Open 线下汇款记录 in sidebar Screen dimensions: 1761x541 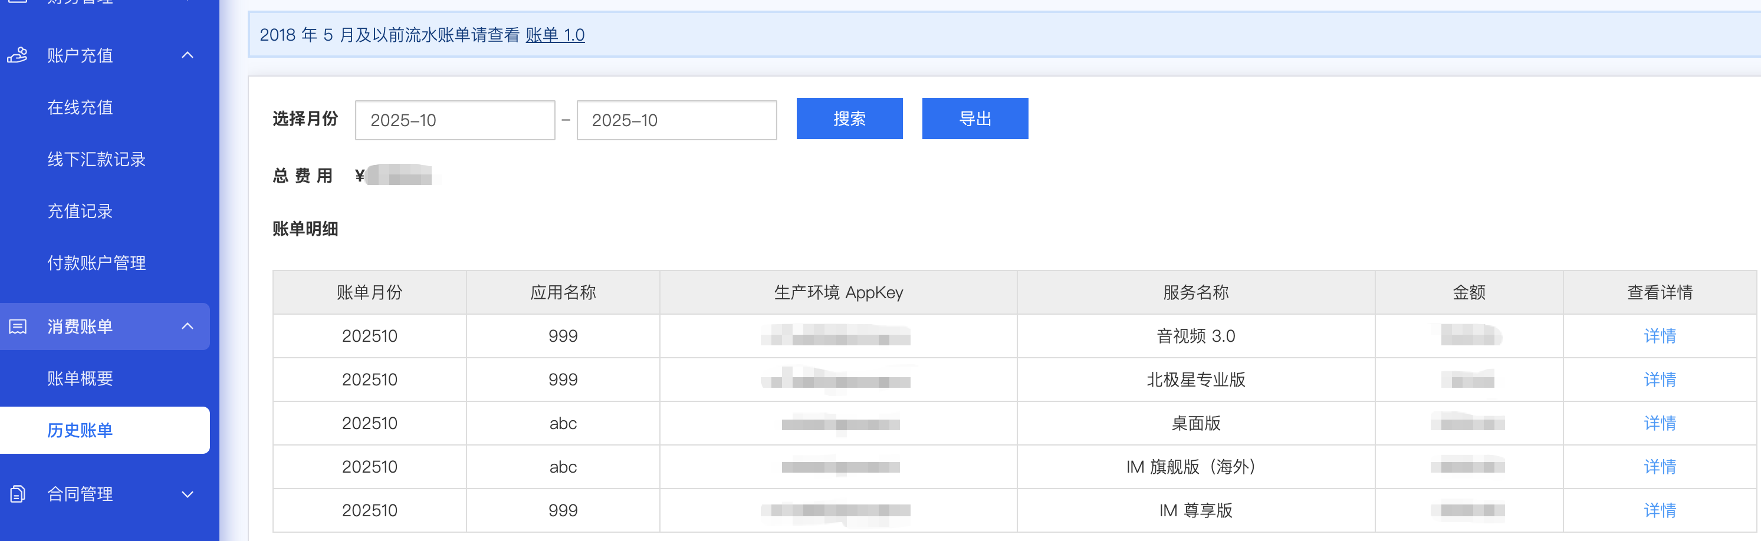coord(96,159)
